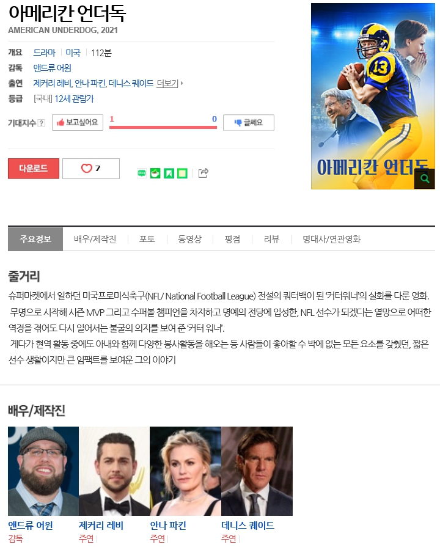Open the 명대사/연관영화 tab
The height and width of the screenshot is (547, 440).
click(331, 239)
